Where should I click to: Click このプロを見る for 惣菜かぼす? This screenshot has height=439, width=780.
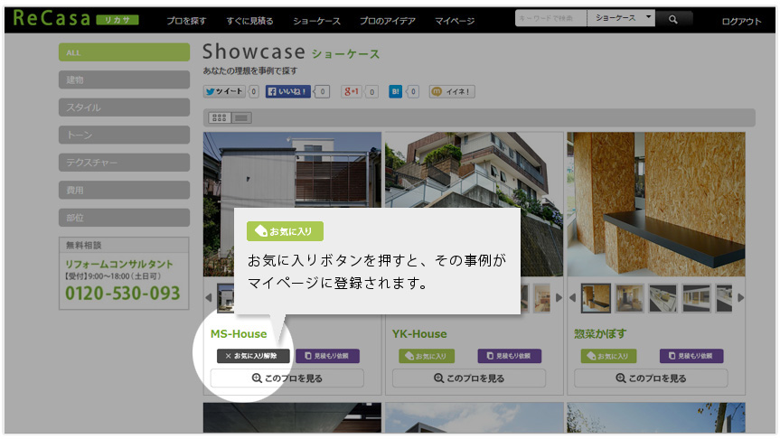[651, 378]
